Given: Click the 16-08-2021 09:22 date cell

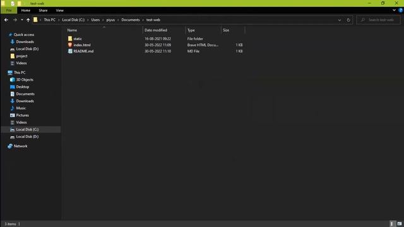Looking at the screenshot, I should 158,38.
